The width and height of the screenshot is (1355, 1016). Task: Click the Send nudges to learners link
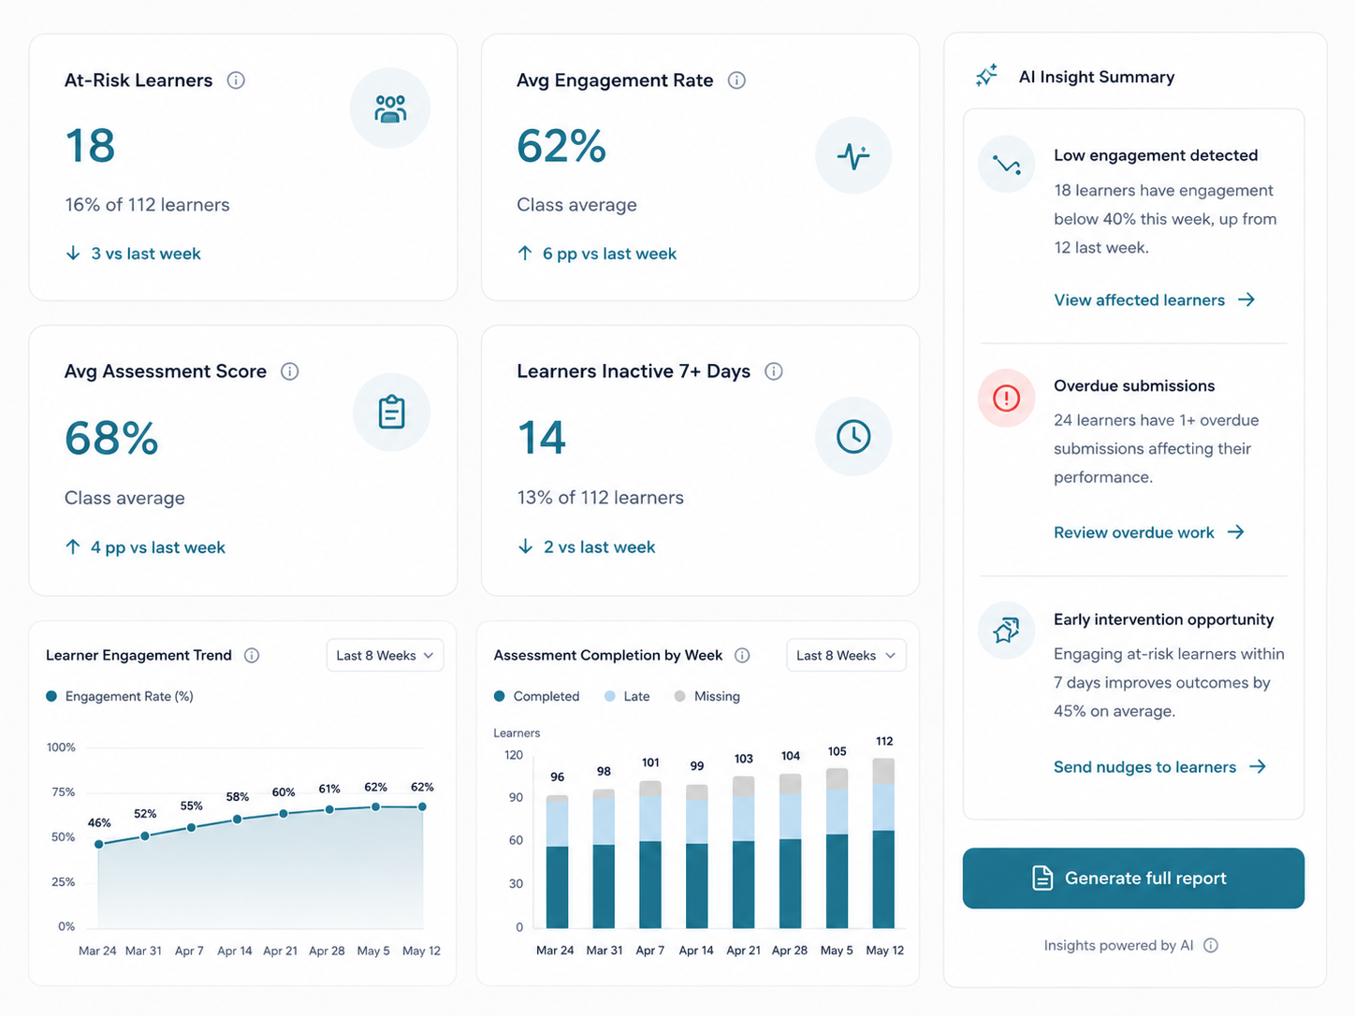[x=1159, y=767]
